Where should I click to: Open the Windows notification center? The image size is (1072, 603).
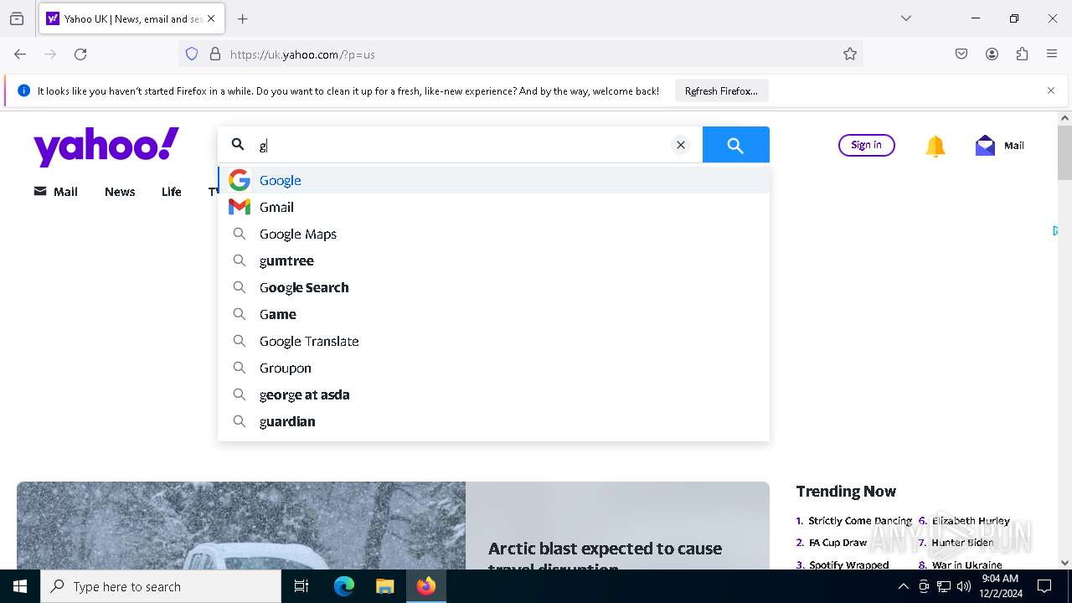[x=1044, y=586]
